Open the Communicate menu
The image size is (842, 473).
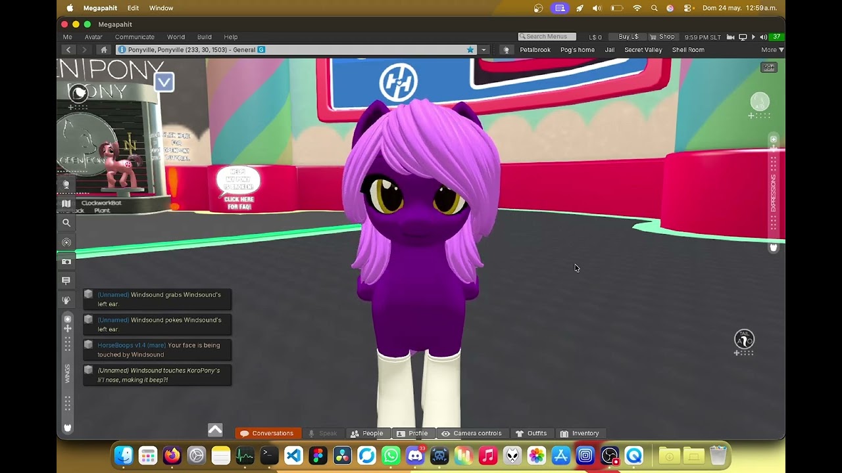[x=135, y=37]
